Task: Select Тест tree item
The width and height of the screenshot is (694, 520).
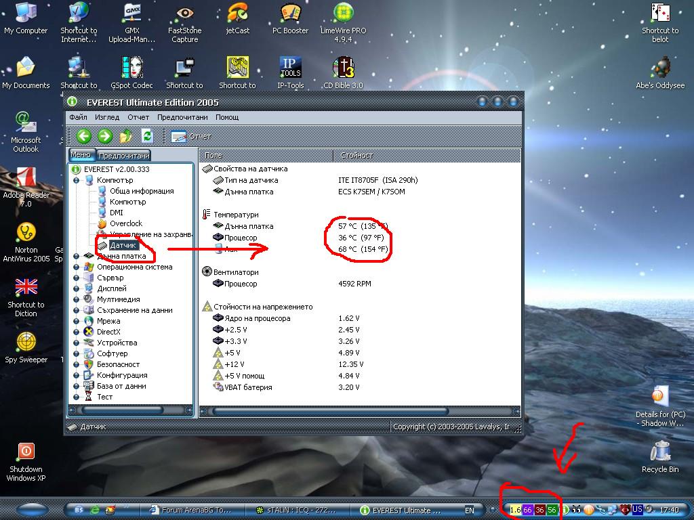Action: click(x=104, y=397)
